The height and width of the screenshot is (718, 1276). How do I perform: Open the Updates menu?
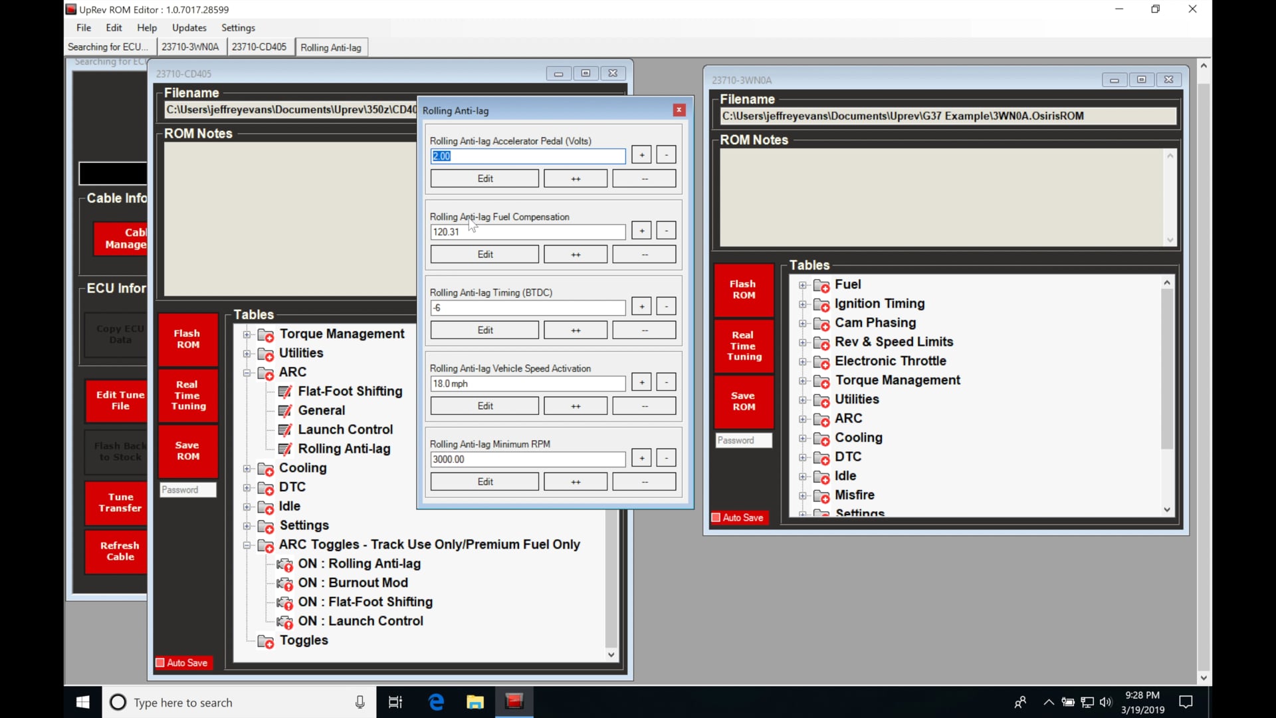[x=189, y=28]
